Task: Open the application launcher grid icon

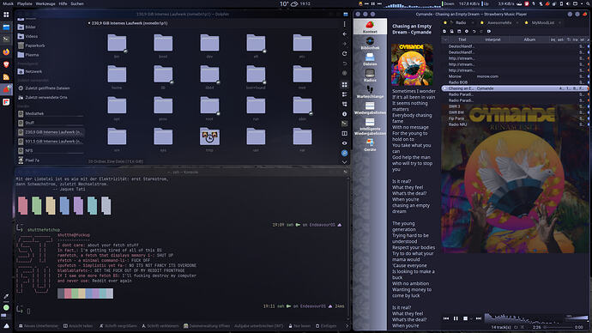Action: tap(6, 15)
